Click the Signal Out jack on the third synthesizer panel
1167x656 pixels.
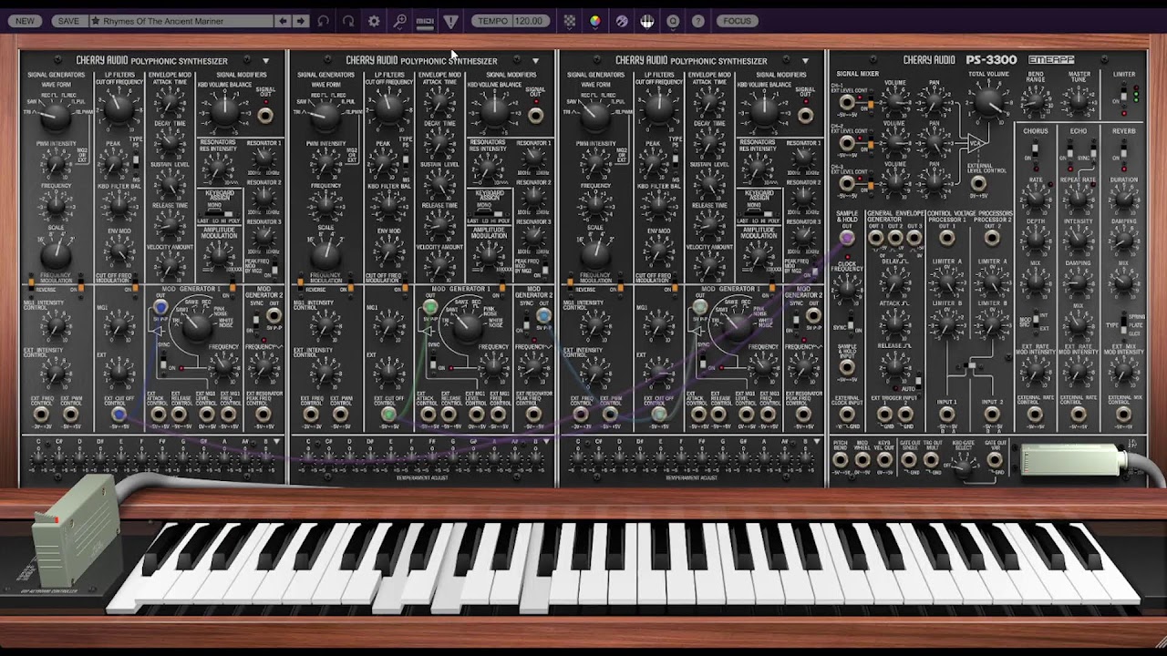(x=805, y=116)
